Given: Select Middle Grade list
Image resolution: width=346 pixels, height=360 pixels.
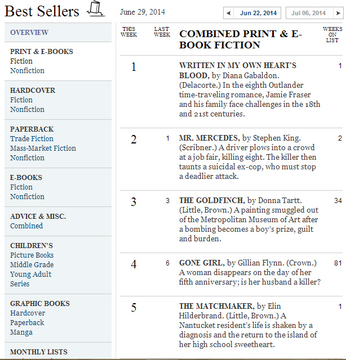Looking at the screenshot, I should pos(32,264).
